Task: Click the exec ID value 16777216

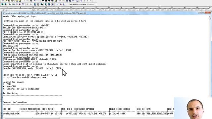Action: tap(71, 114)
